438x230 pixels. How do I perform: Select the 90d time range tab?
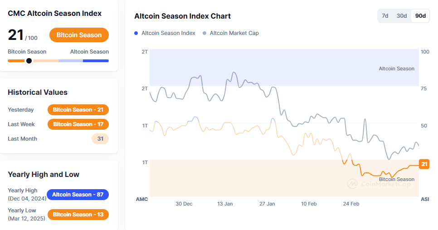(420, 16)
